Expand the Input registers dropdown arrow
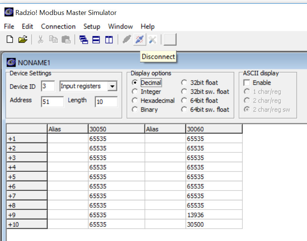 pos(112,86)
